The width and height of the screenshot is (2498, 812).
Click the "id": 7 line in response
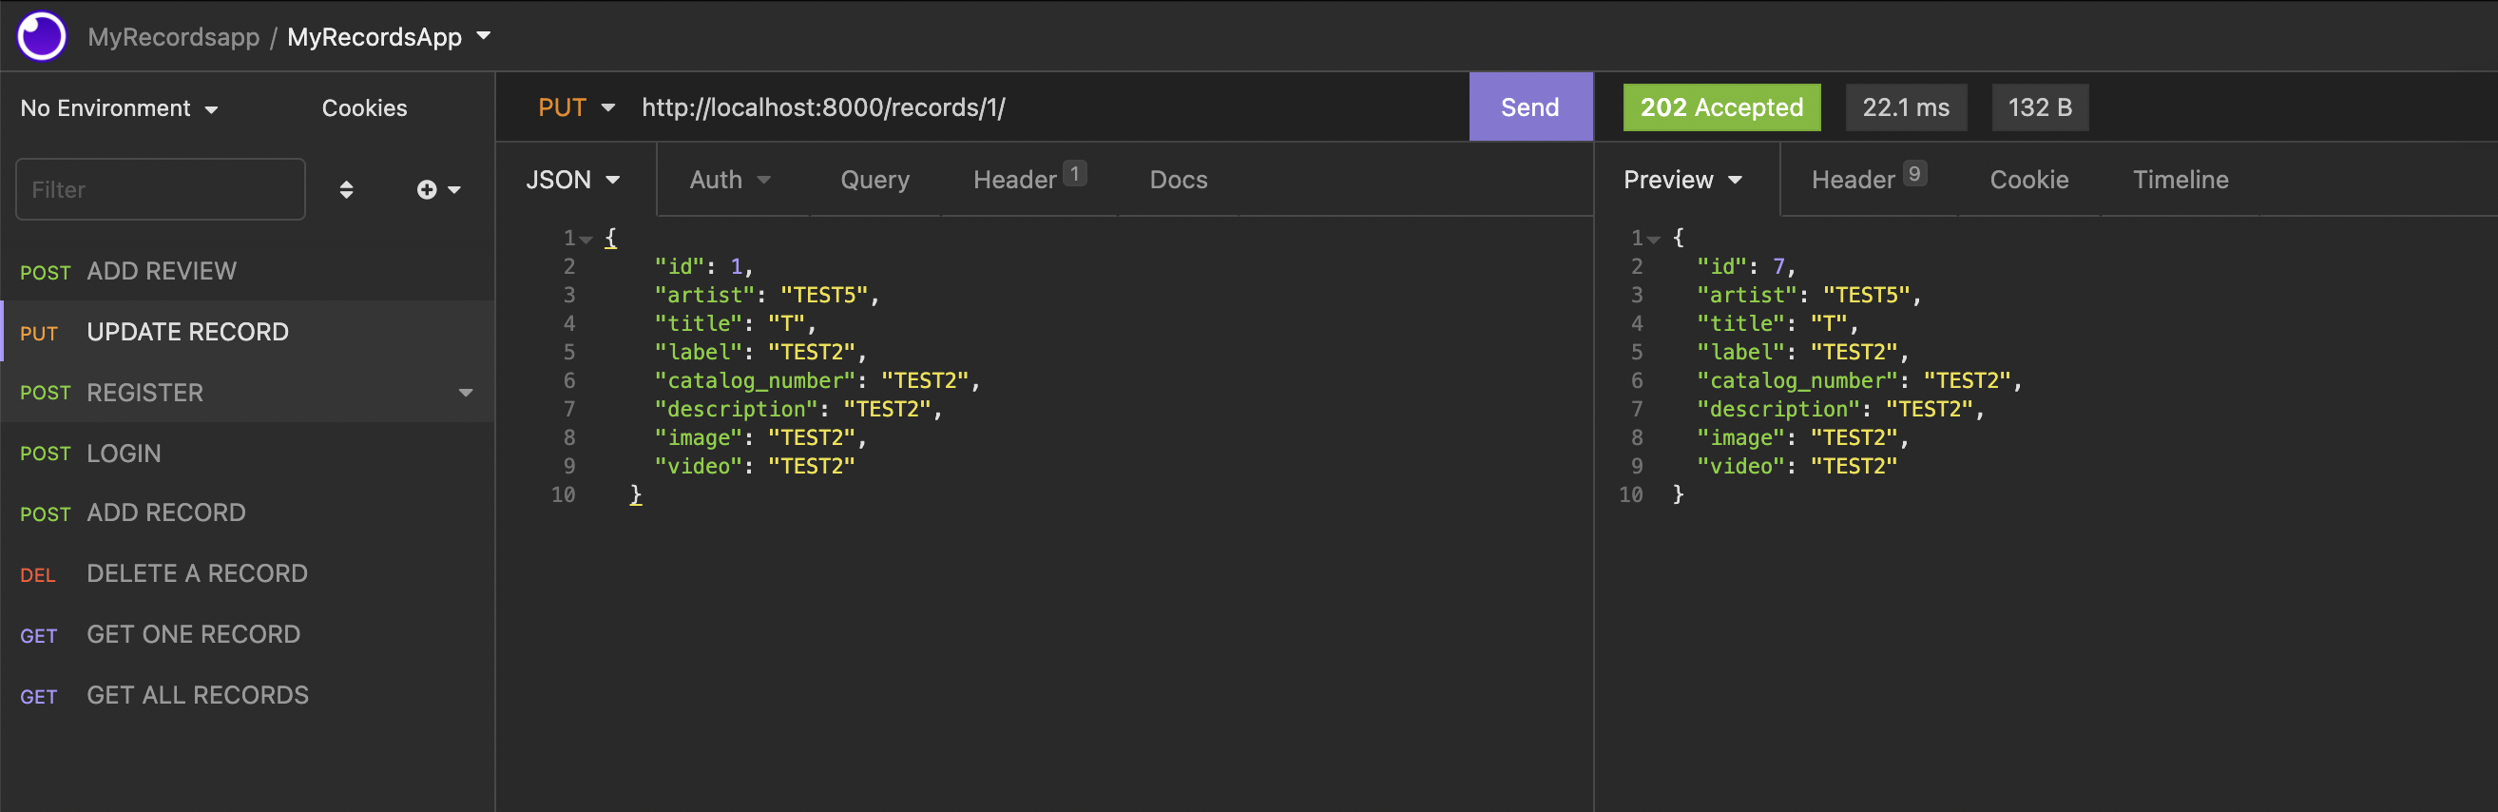[x=1745, y=267]
